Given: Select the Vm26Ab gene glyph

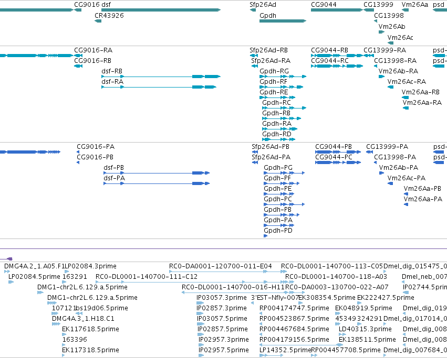Looking at the screenshot, I should [382, 32].
